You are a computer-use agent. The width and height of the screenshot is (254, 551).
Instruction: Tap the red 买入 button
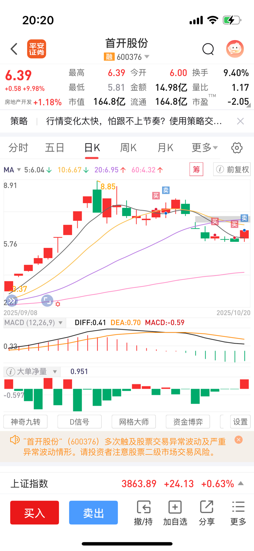point(34,513)
